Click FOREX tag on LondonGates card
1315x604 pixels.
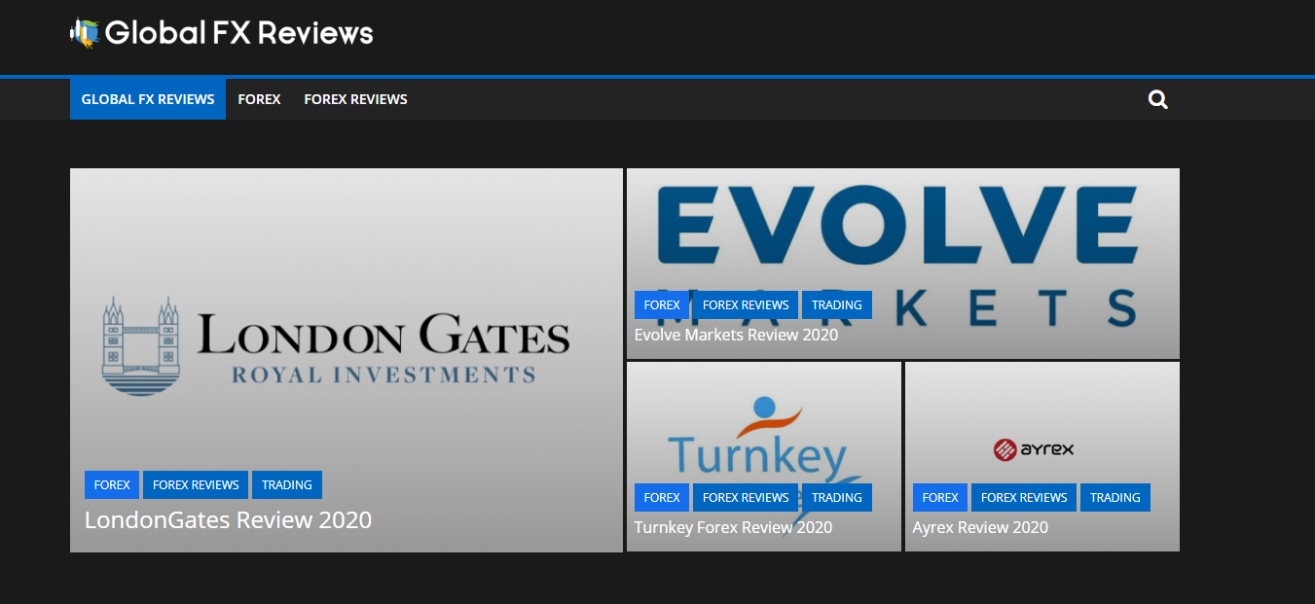pyautogui.click(x=112, y=484)
